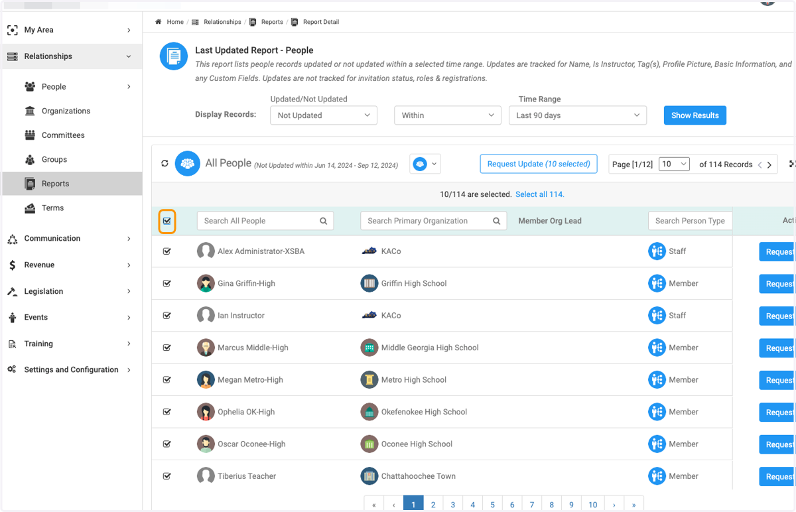This screenshot has height=512, width=796.
Task: Click the All People brain icon
Action: (x=188, y=163)
